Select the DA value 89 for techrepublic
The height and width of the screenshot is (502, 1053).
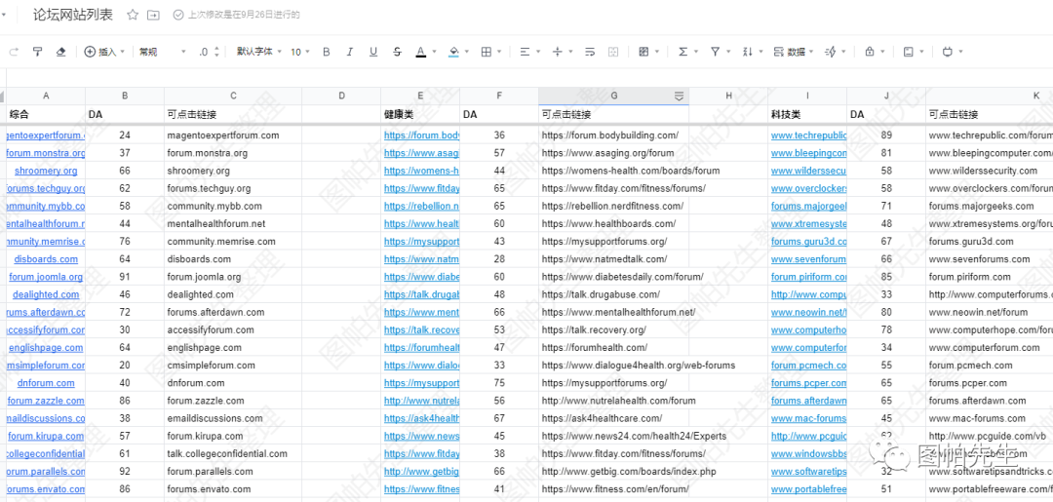pos(885,135)
